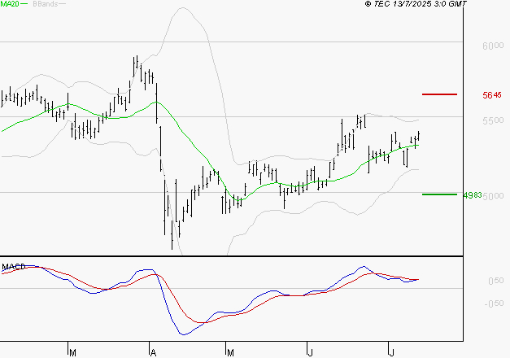The width and height of the screenshot is (510, 358).
Task: Click the green support line at 4983
Action: [x=439, y=194]
